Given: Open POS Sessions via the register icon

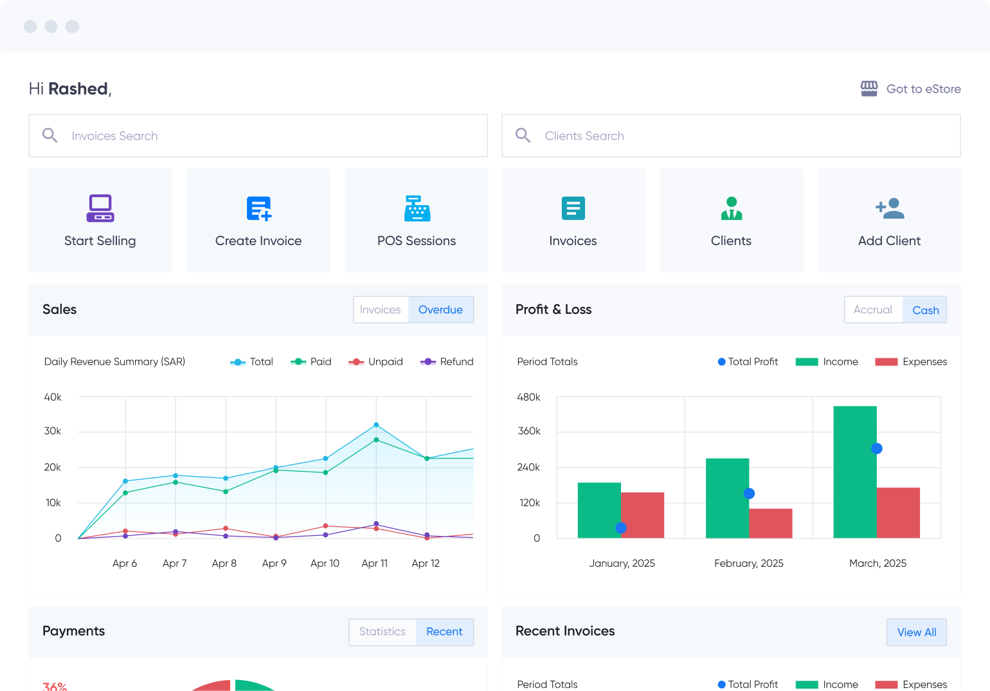Looking at the screenshot, I should pos(417,208).
